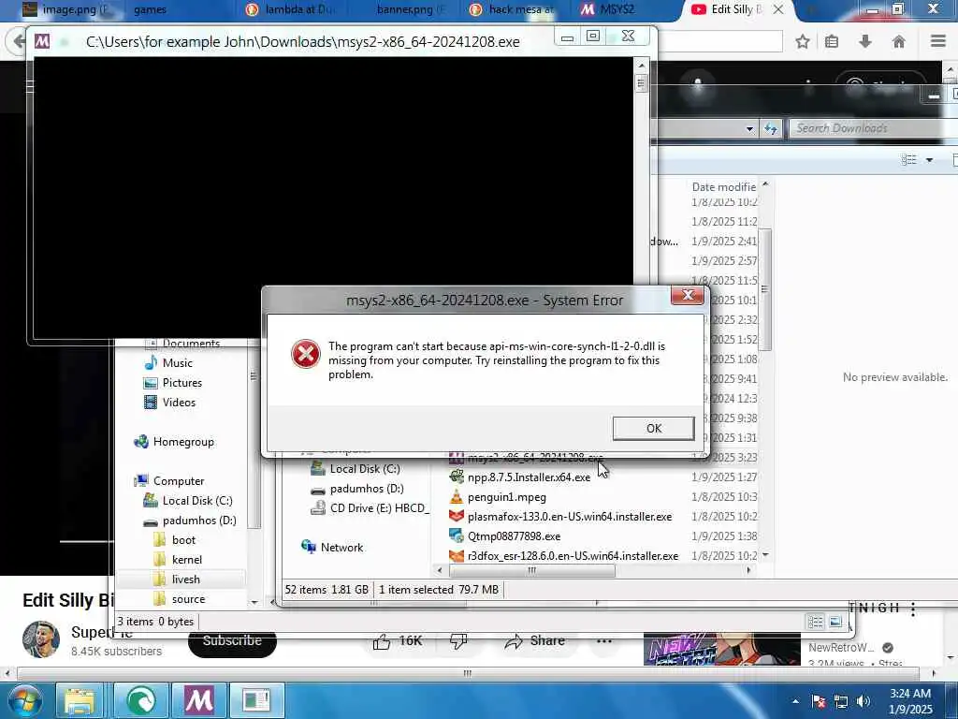The height and width of the screenshot is (719, 958).
Task: Open the Explorer address bar history dropdown
Action: tap(749, 129)
